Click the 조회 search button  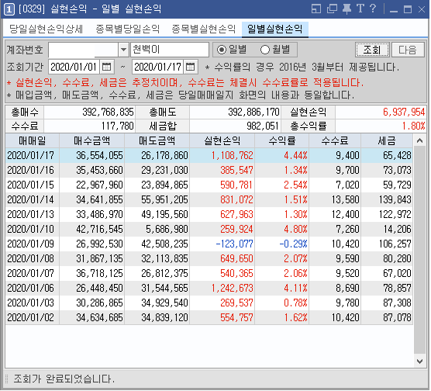pos(372,50)
